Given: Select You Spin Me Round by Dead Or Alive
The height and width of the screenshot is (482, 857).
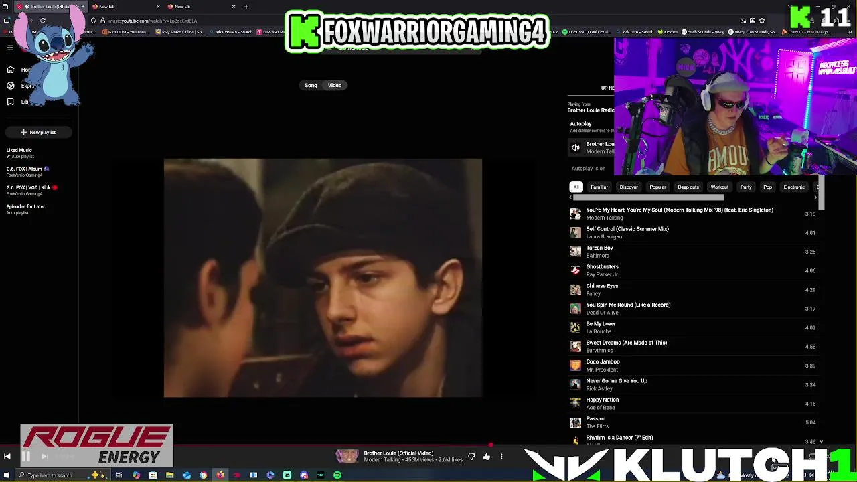Looking at the screenshot, I should (693, 308).
